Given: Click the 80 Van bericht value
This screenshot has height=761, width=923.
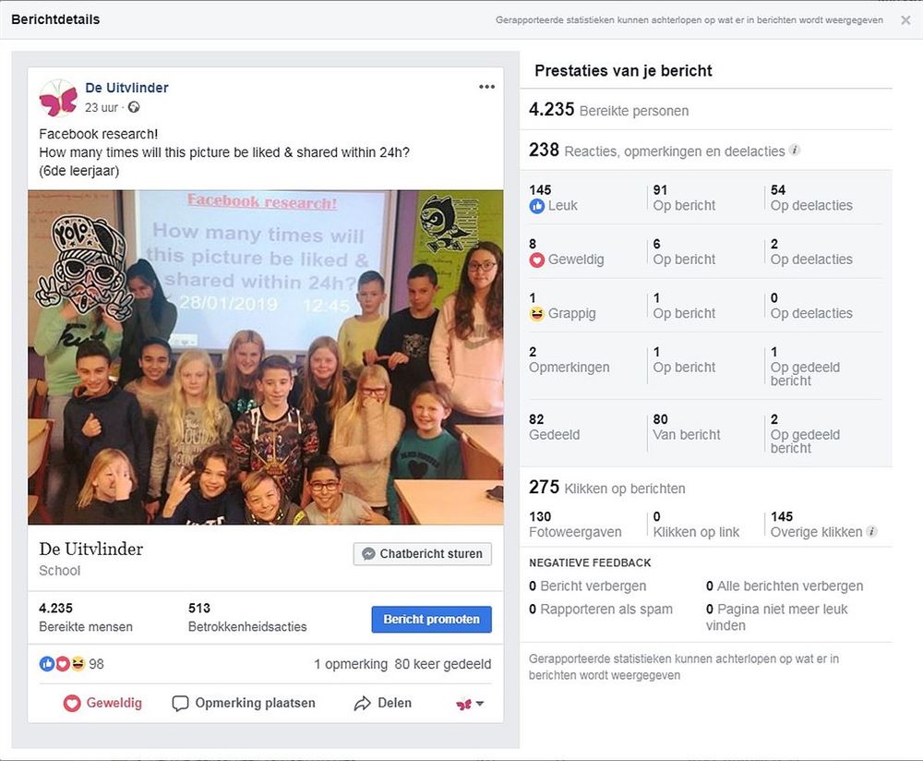Looking at the screenshot, I should coord(687,427).
